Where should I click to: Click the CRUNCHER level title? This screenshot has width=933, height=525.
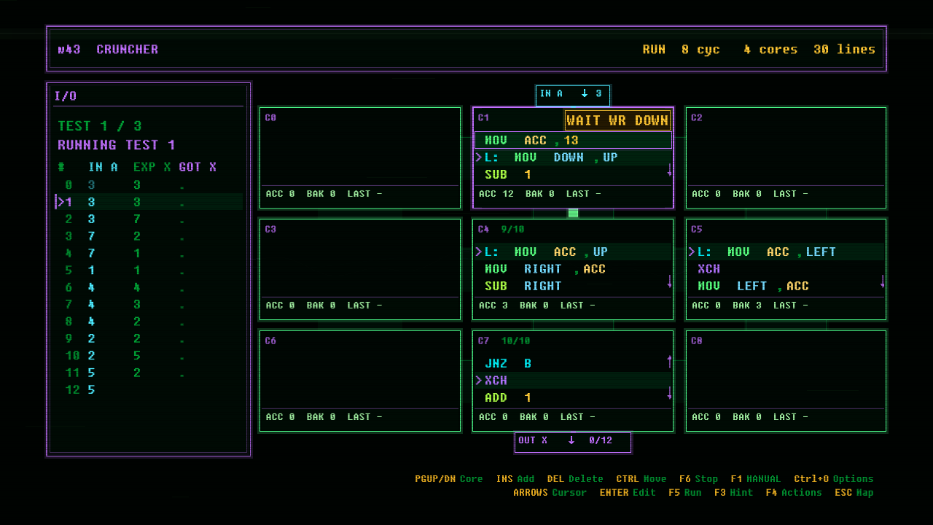pos(127,50)
